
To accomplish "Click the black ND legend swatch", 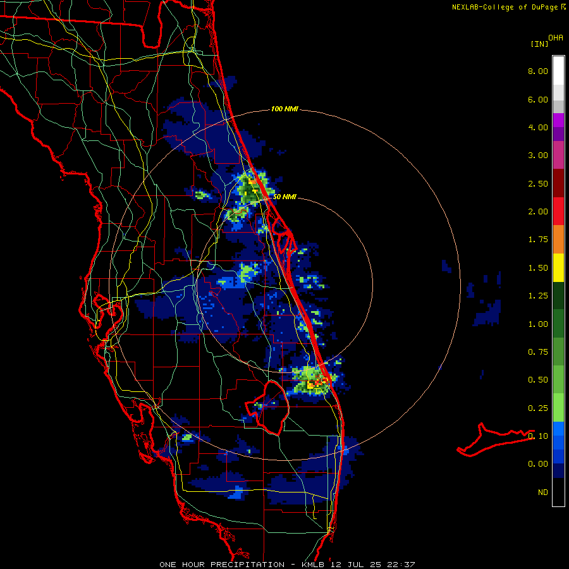I will (x=558, y=492).
